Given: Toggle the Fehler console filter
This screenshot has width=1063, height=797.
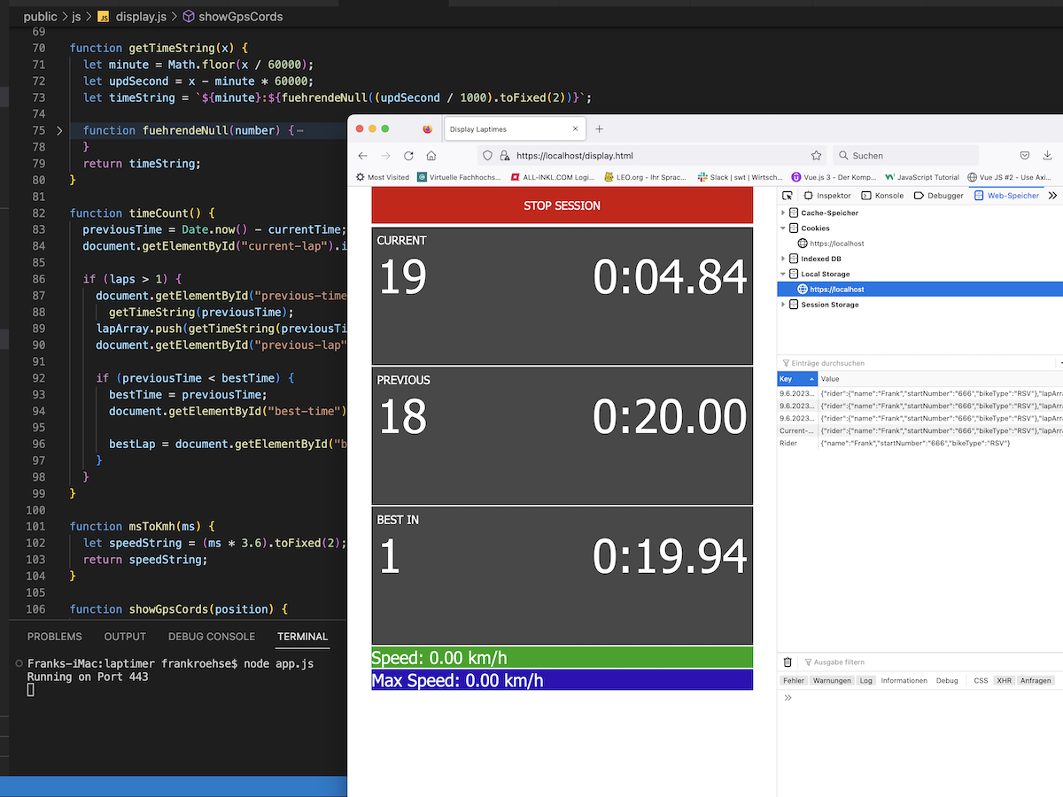Looking at the screenshot, I should (x=793, y=681).
